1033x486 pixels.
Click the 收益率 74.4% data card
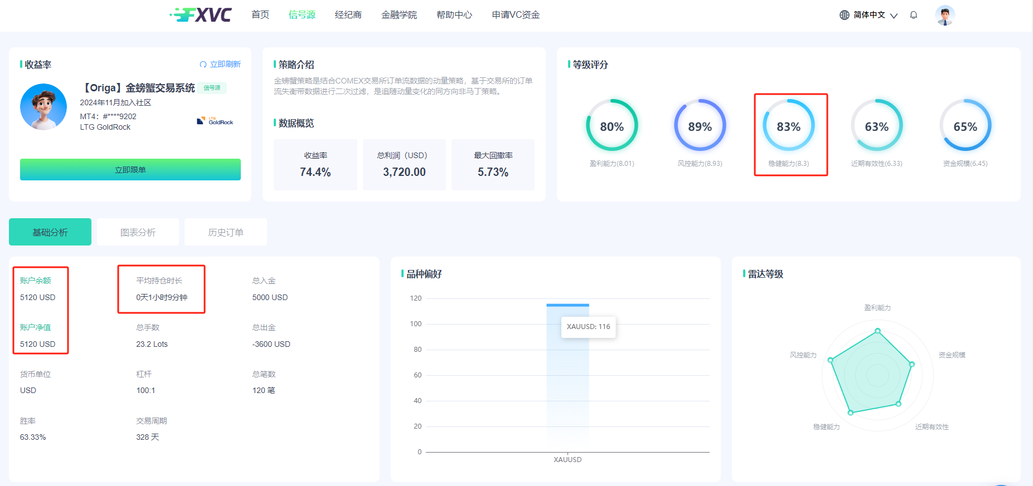coord(316,165)
